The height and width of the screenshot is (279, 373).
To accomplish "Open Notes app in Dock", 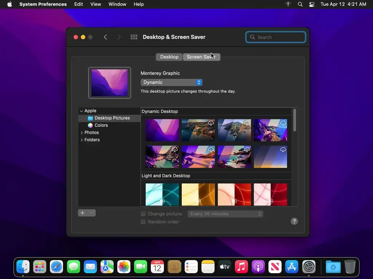I will click(208, 267).
